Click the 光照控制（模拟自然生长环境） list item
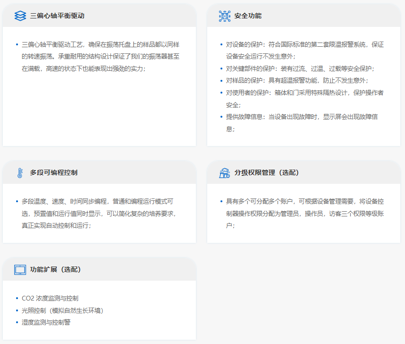405x344 pixels. [x=62, y=310]
